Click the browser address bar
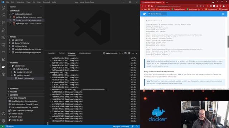 (x=175, y=6)
